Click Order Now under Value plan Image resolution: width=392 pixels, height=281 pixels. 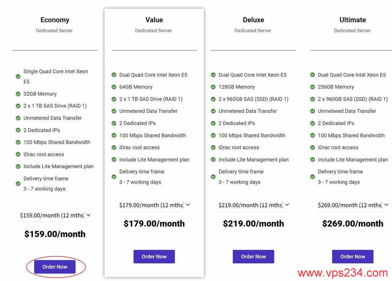[154, 257]
